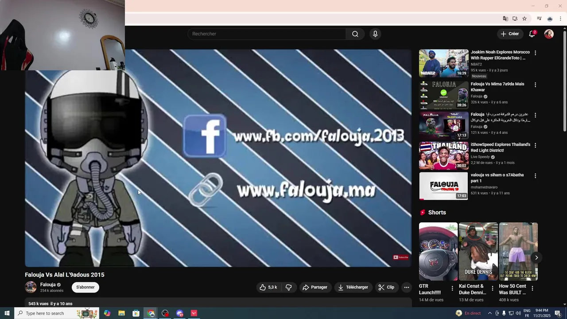Open IShowSpeed Thailand video thumbnail
The height and width of the screenshot is (319, 567).
(443, 156)
